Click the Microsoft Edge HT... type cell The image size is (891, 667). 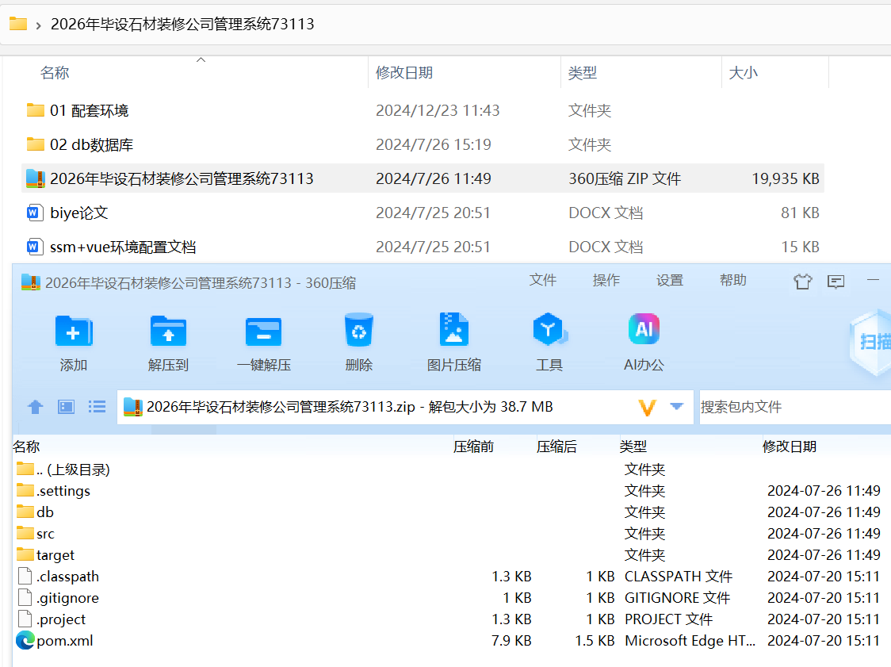[690, 641]
